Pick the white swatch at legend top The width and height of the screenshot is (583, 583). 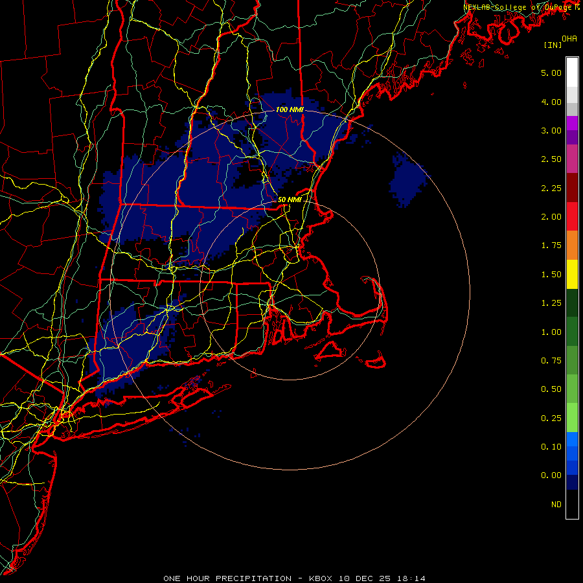click(572, 73)
